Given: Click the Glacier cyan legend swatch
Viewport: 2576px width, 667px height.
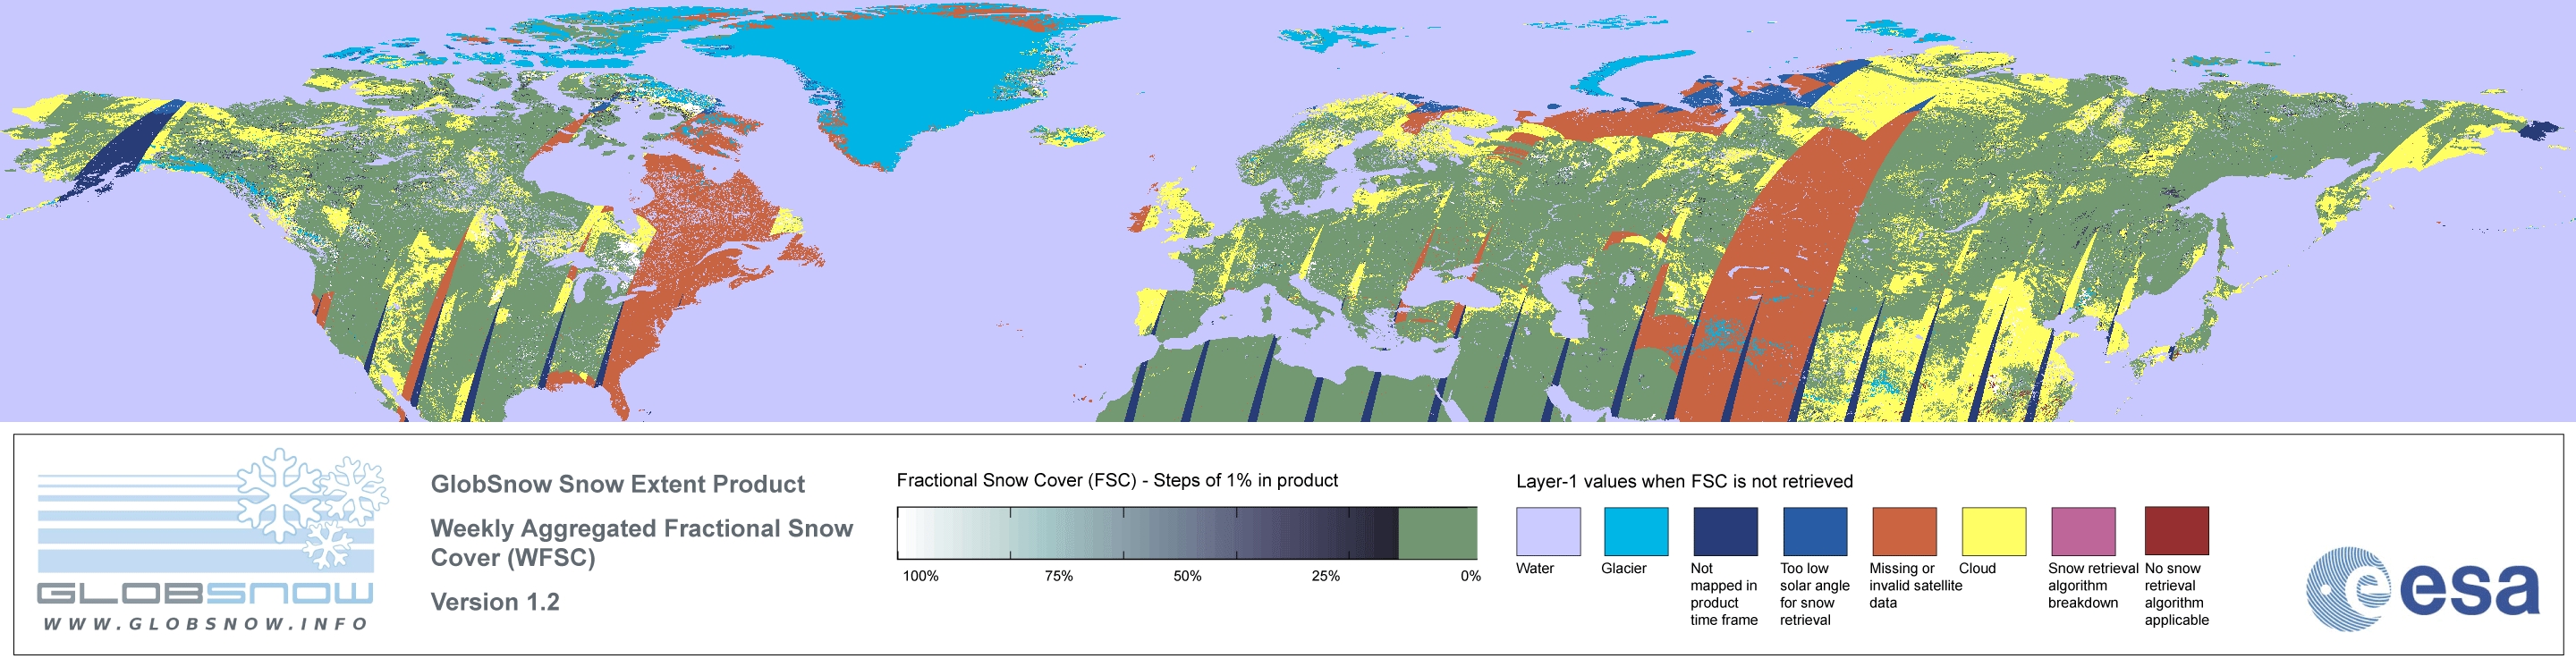Looking at the screenshot, I should click(1636, 531).
